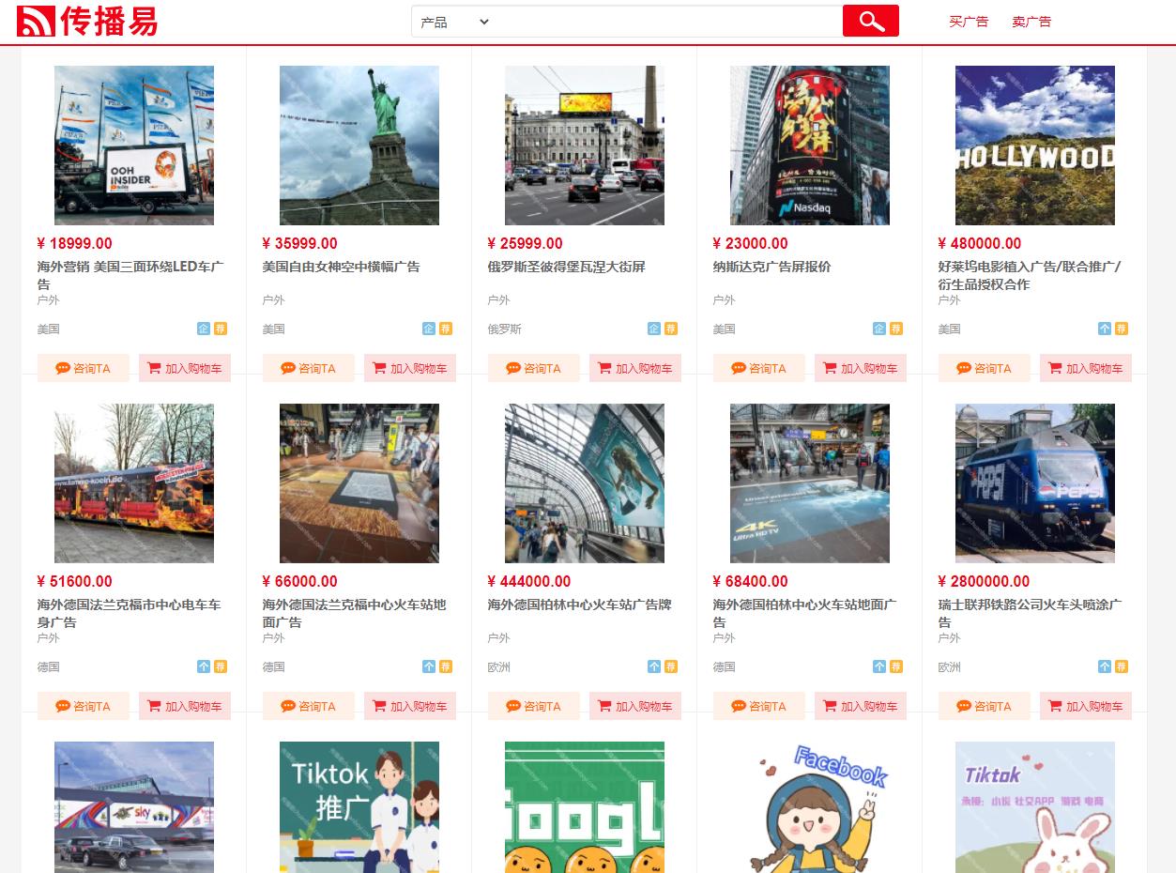Click the 企 badge on 俄罗斯圣彼得堡瓦涅大街屏
1176x873 pixels.
click(x=654, y=329)
